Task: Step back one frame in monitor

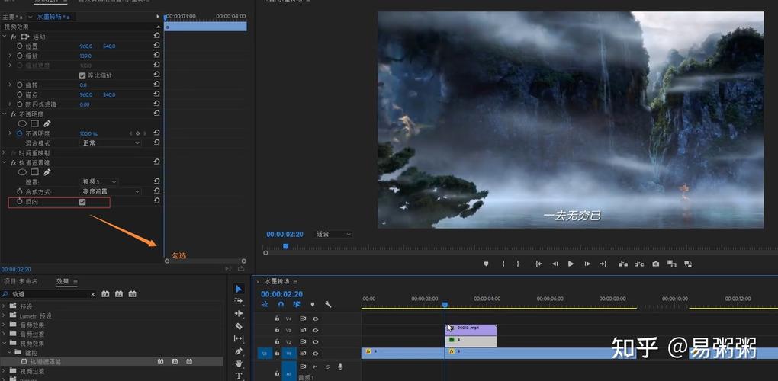Action: 555,264
